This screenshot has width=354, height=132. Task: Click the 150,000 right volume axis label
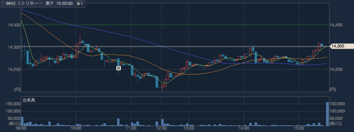(337, 104)
